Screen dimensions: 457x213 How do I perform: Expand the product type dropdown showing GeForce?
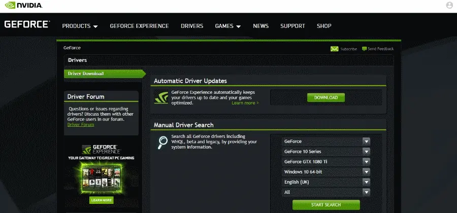[x=326, y=141]
